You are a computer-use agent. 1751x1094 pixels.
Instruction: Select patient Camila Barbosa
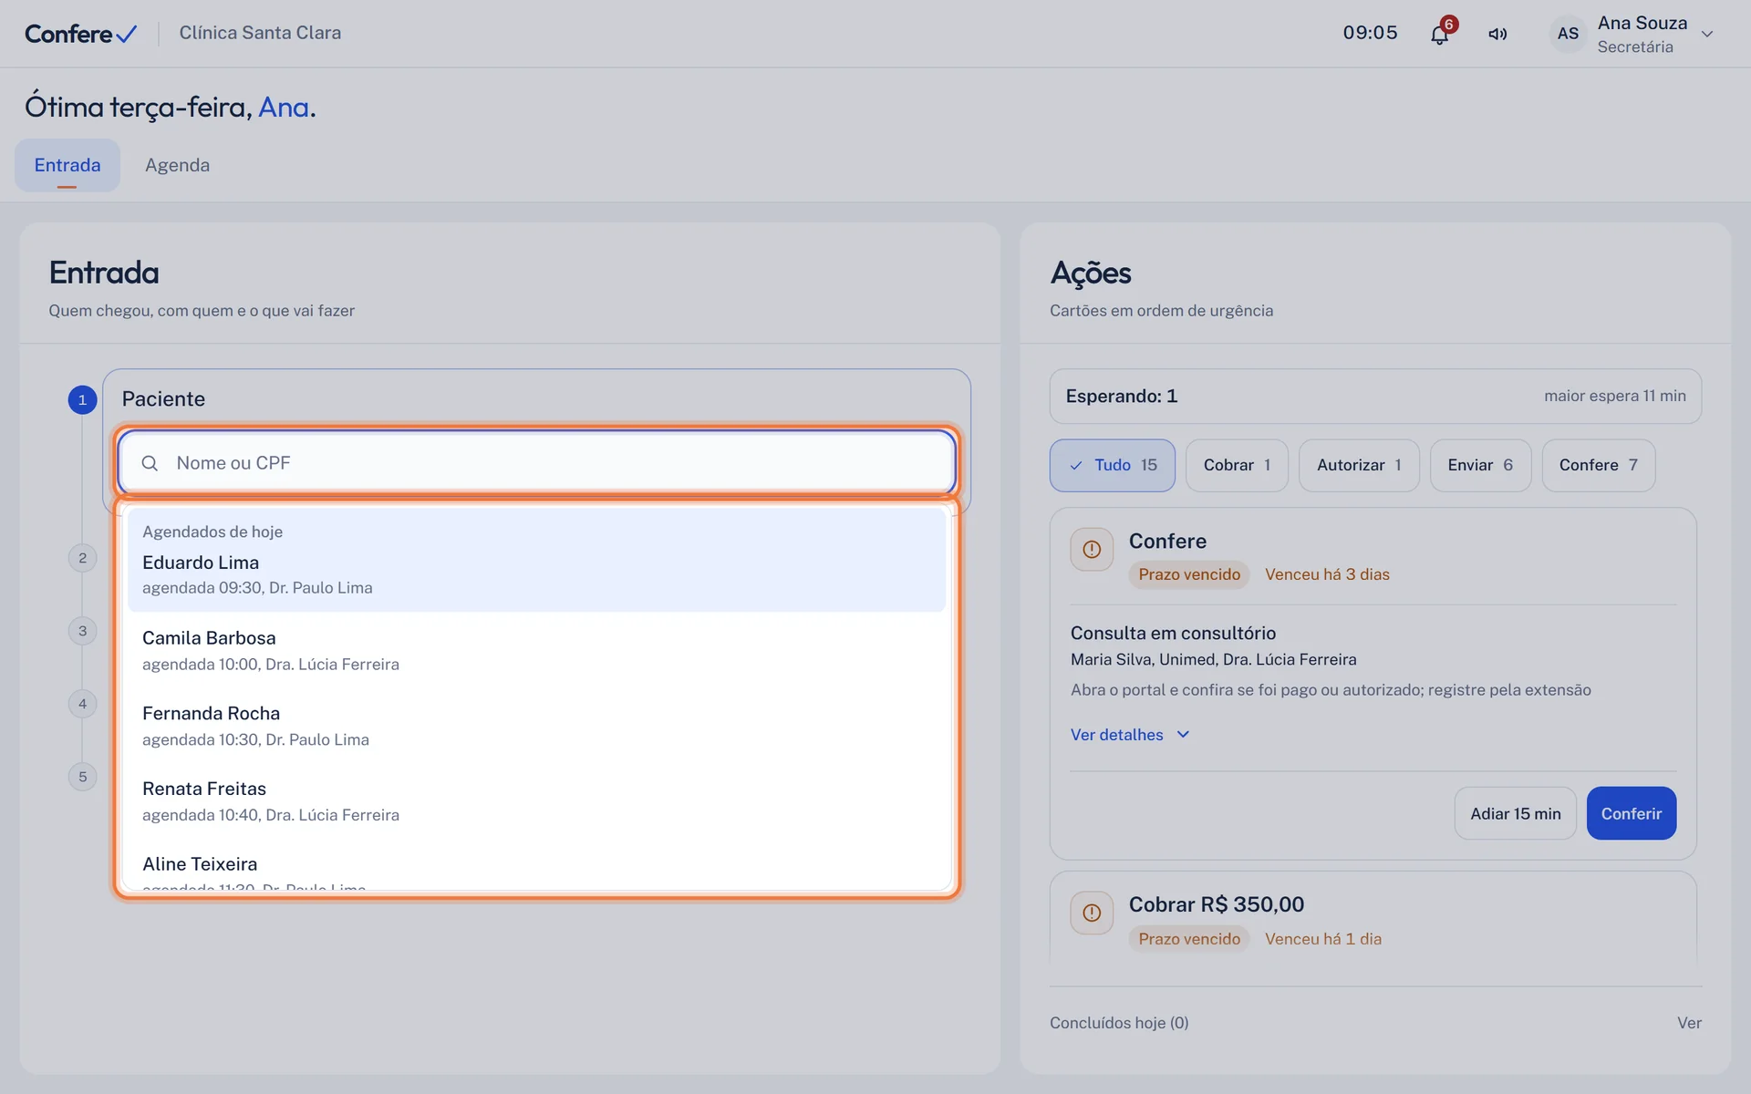click(537, 650)
